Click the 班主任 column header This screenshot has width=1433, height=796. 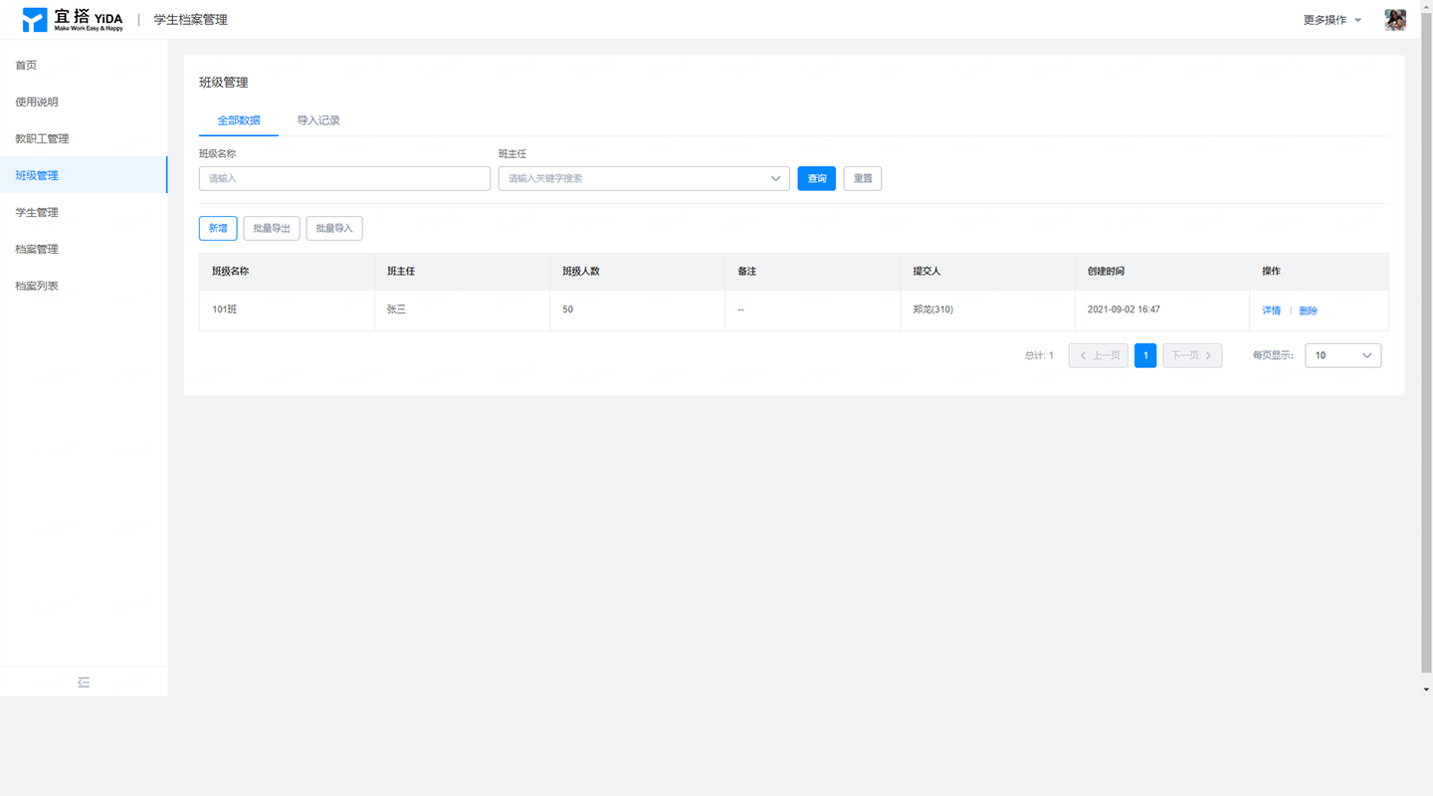462,272
